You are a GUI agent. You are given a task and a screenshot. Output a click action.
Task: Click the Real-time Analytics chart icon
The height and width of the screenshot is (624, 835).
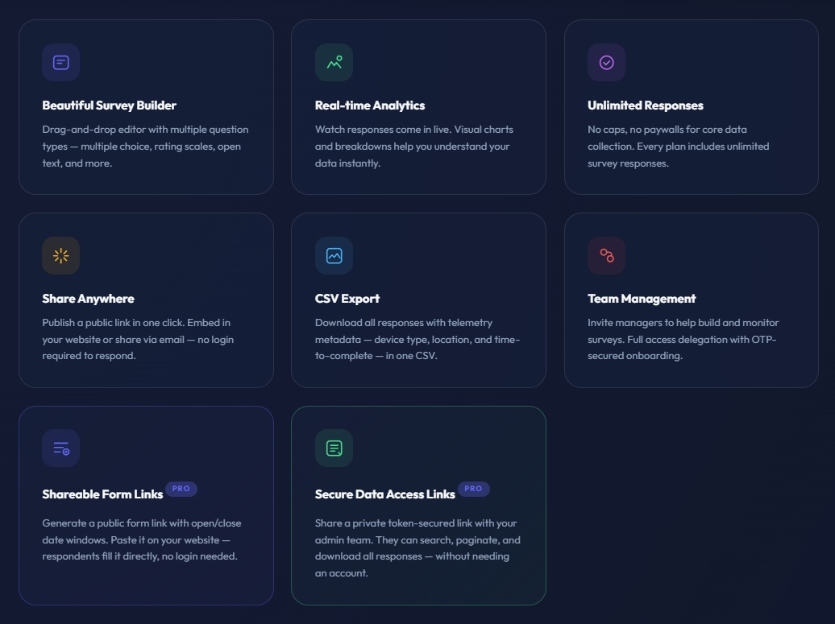pos(334,62)
